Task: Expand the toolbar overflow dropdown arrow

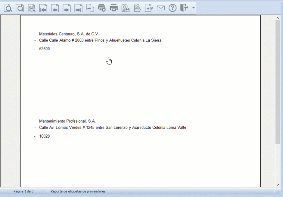Action: (x=194, y=8)
